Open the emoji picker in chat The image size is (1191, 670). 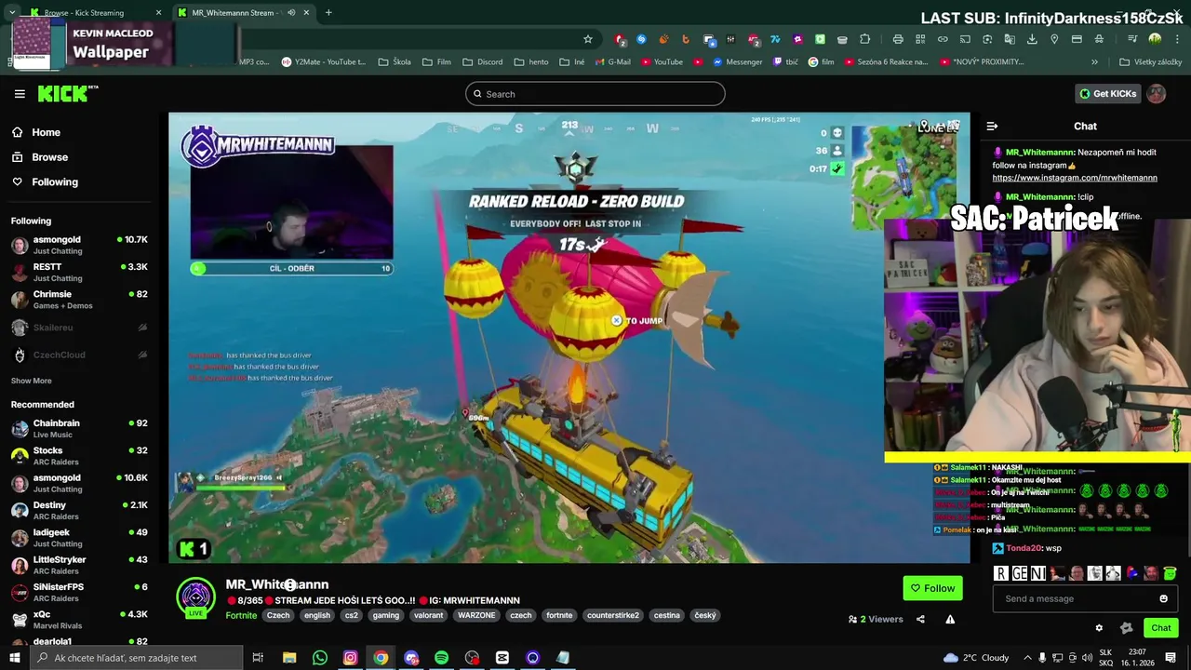(1163, 598)
